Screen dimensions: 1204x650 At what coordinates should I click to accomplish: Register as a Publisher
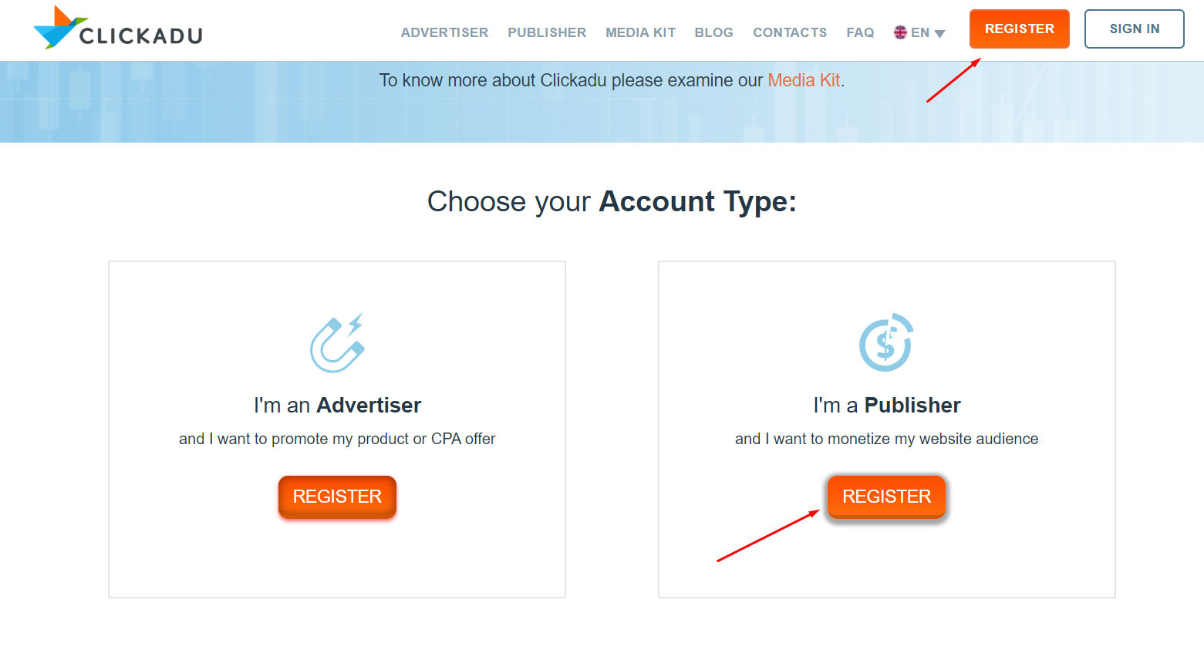(x=886, y=497)
